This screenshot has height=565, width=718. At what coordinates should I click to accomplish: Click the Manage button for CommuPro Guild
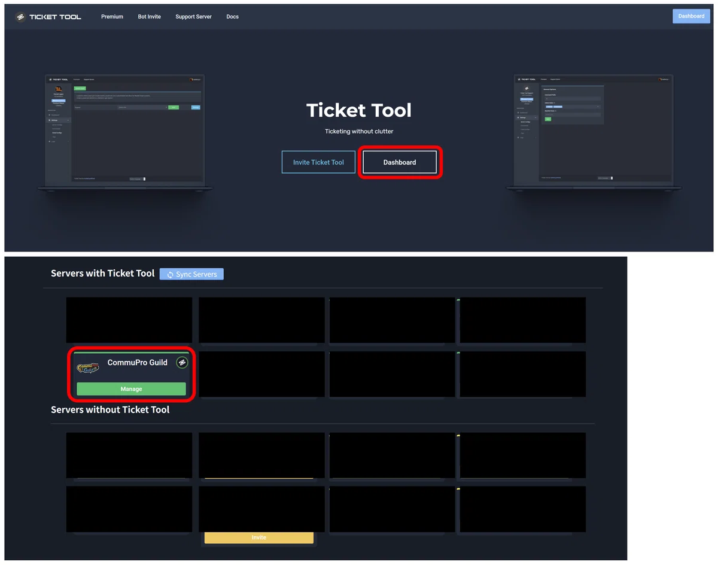(x=131, y=389)
